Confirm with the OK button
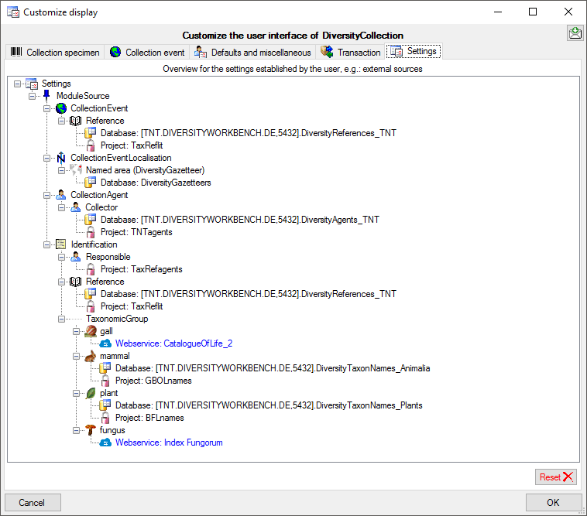The height and width of the screenshot is (516, 587). click(x=553, y=502)
